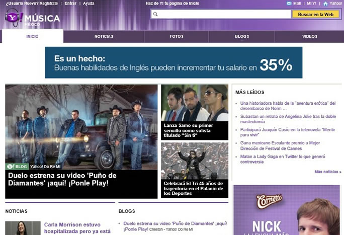Open Carla Morrison photo thumbnail
Screen dimensions: 344x235
coord(23,228)
